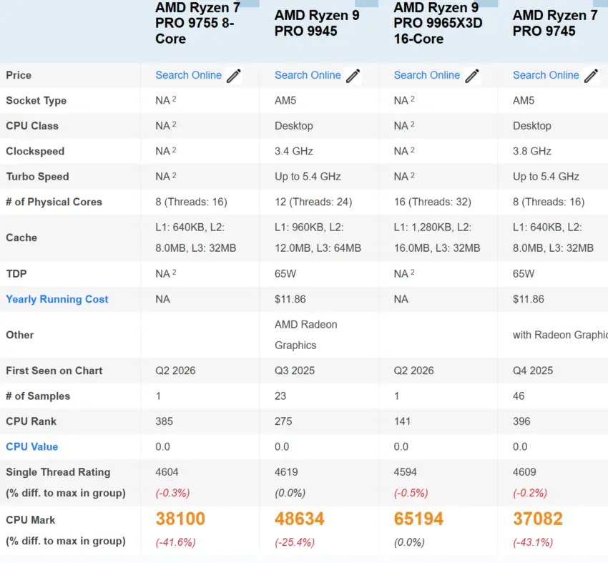Click the (-0.5%) single thread difference
Screen dimensions: 608x563
pyautogui.click(x=411, y=493)
